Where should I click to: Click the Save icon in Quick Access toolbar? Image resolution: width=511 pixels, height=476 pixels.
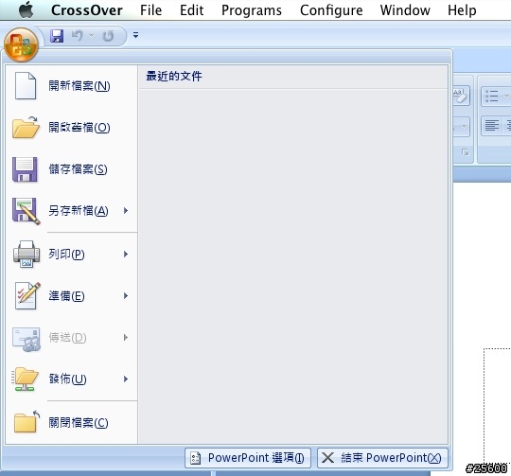tap(57, 36)
